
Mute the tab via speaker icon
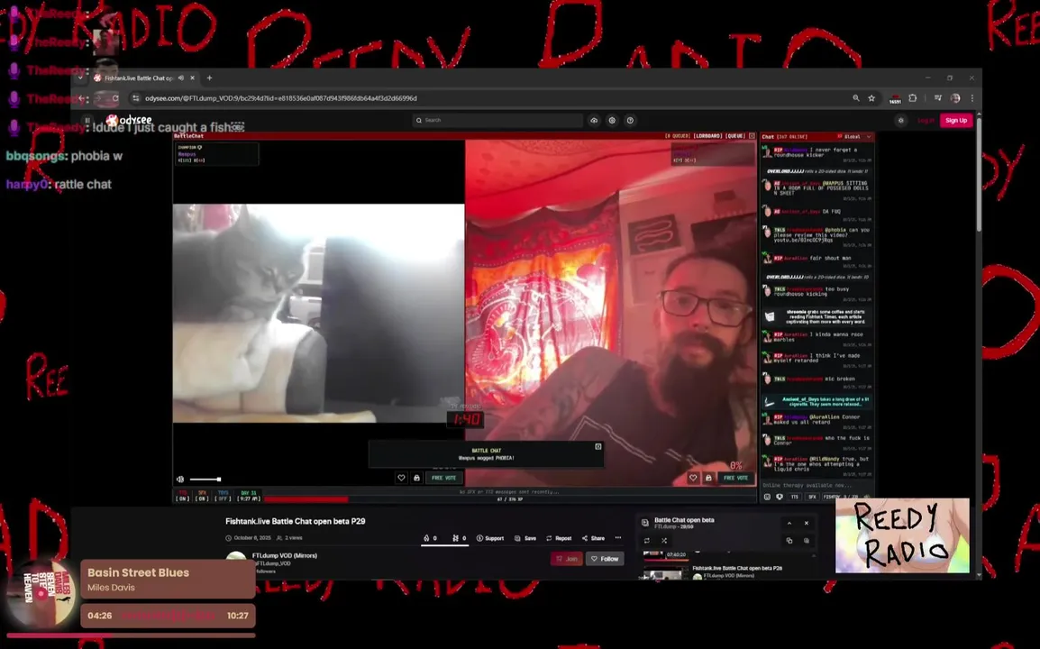tap(181, 78)
